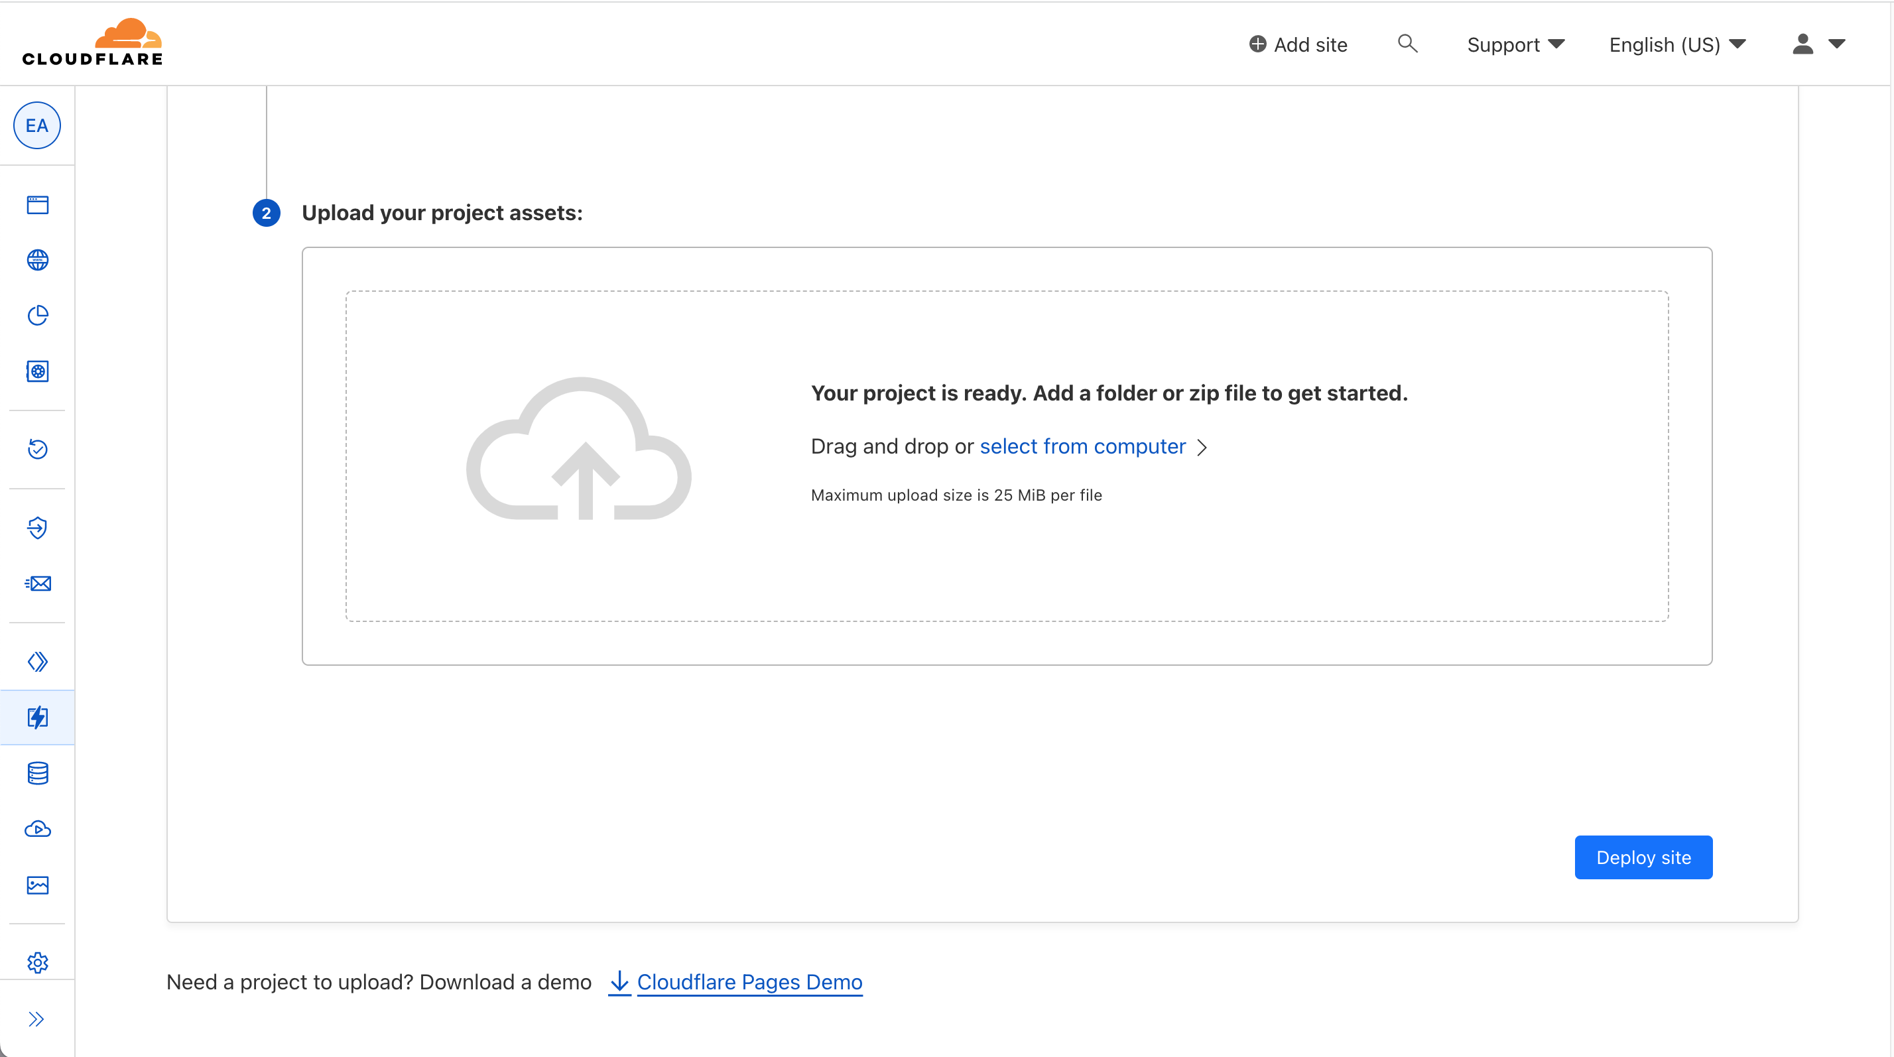Click "Your project is ready" message text
The width and height of the screenshot is (1894, 1057).
tap(1109, 393)
